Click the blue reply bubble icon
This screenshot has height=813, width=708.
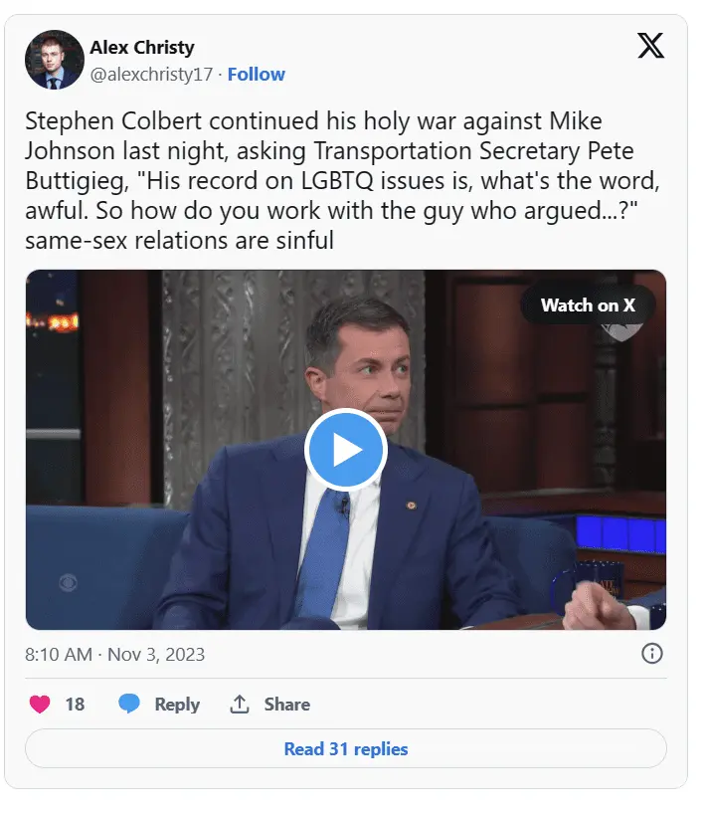click(129, 704)
